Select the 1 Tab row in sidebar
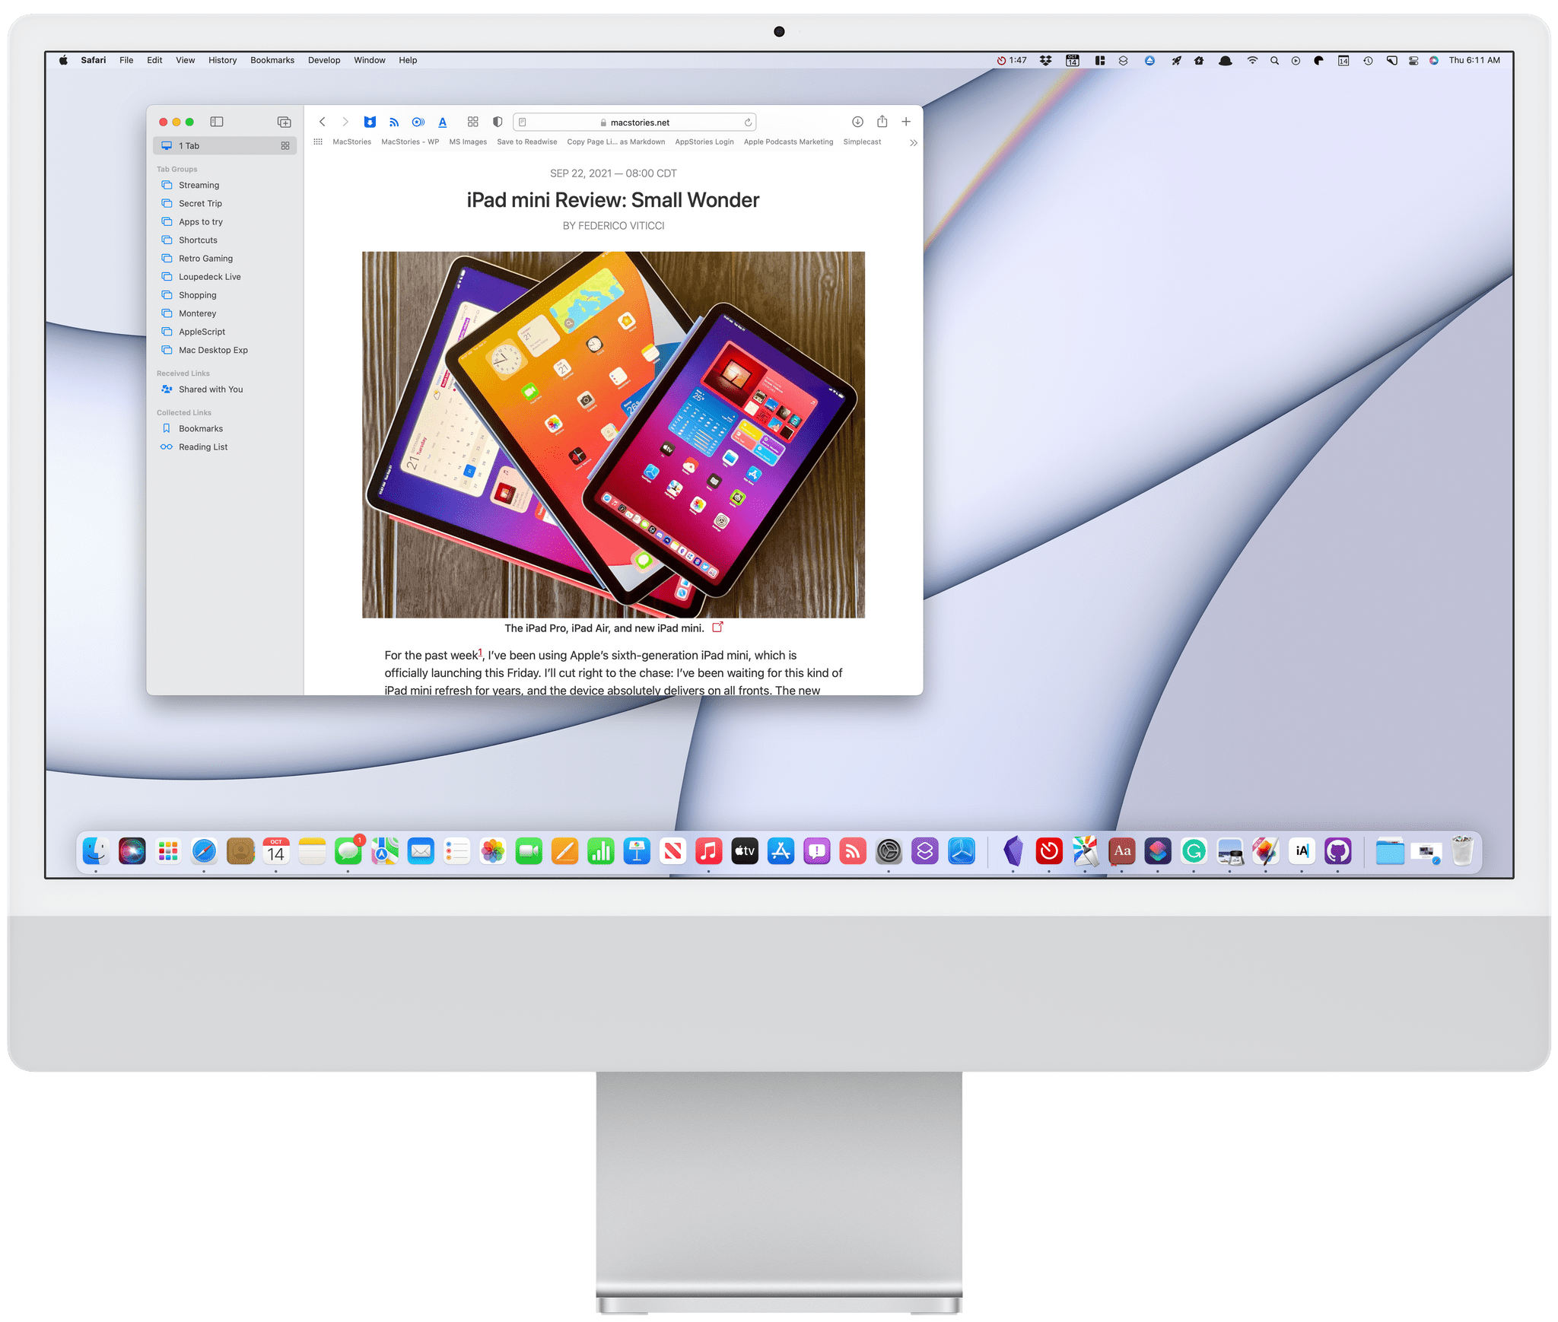This screenshot has height=1322, width=1558. (x=225, y=146)
